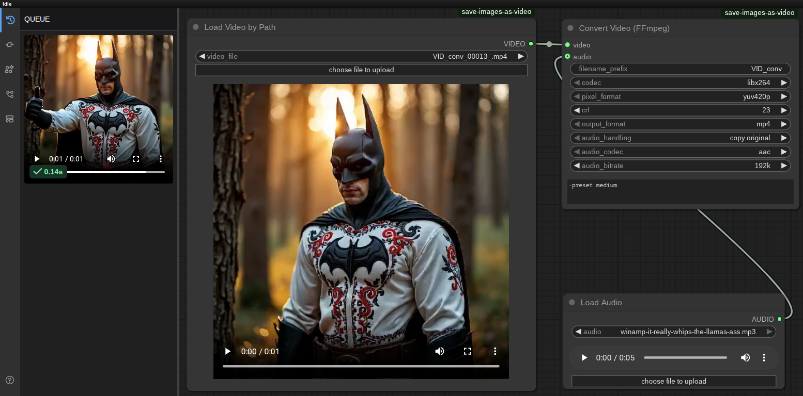Click the 0.14s completed job badge
Image resolution: width=803 pixels, height=396 pixels.
click(48, 172)
